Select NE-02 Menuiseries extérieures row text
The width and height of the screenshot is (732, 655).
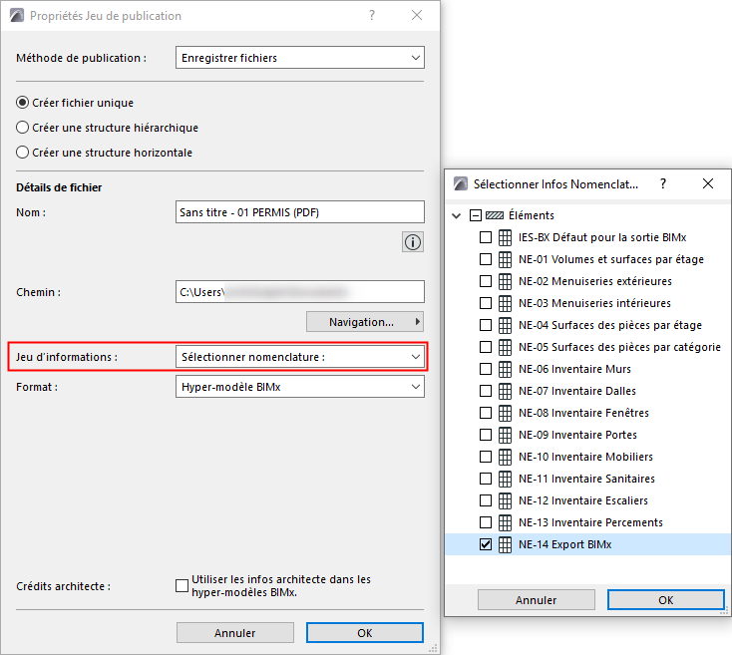click(594, 281)
